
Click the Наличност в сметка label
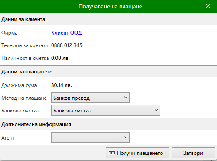click(25, 58)
